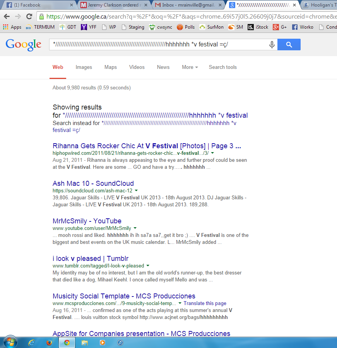The width and height of the screenshot is (337, 348).
Task: Open the iStock bookmark
Action: point(258,27)
